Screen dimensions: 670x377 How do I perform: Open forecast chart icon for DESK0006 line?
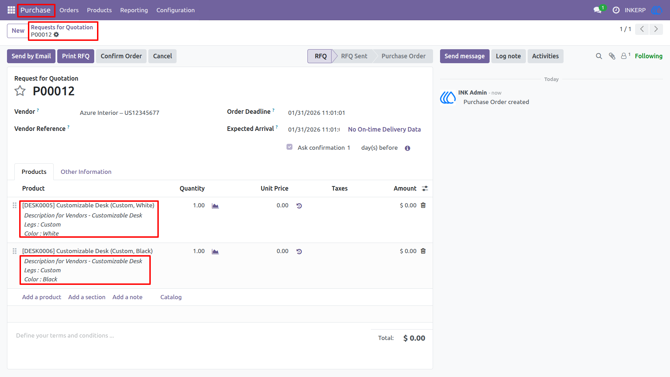point(215,252)
